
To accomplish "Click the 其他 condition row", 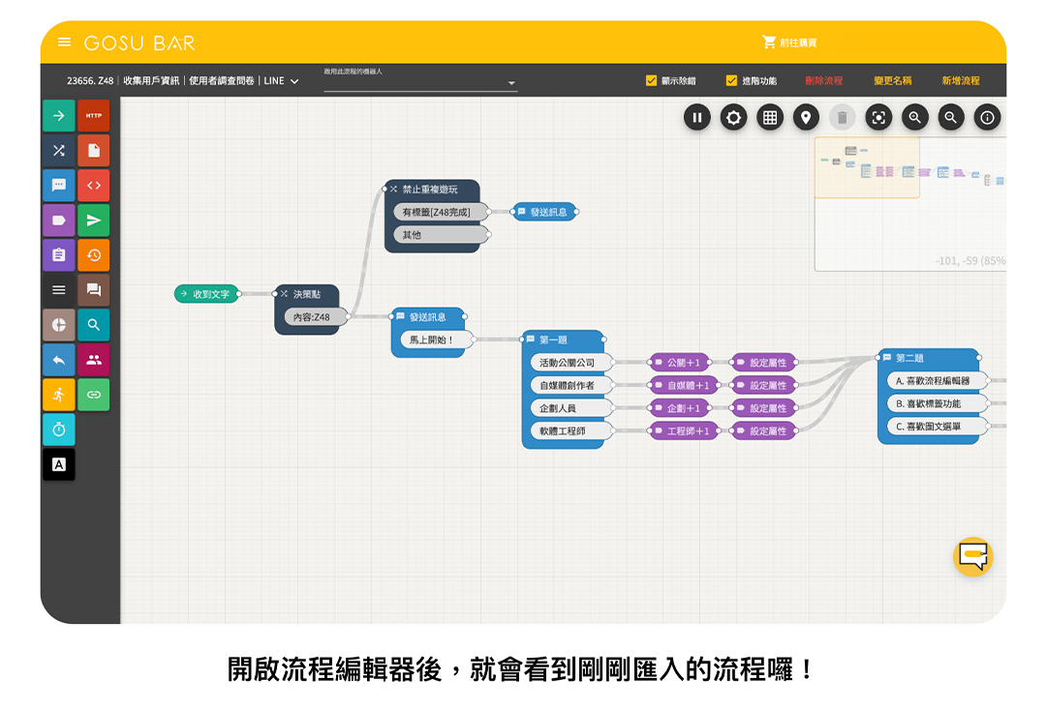I will click(441, 234).
